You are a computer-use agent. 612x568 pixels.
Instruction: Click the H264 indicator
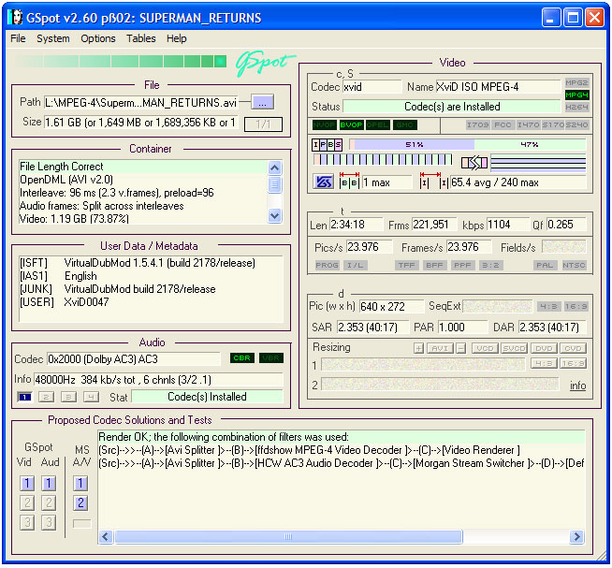(576, 107)
